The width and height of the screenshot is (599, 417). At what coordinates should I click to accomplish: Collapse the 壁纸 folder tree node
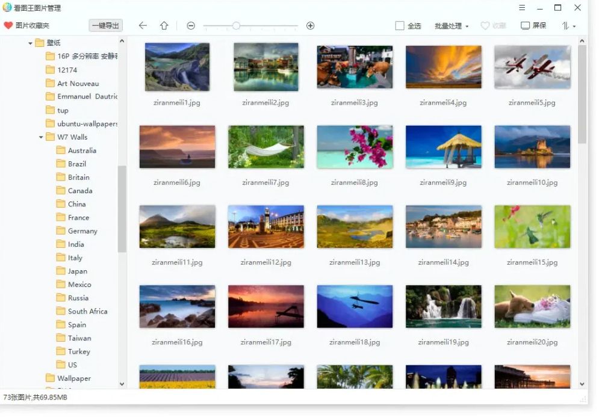click(x=31, y=43)
